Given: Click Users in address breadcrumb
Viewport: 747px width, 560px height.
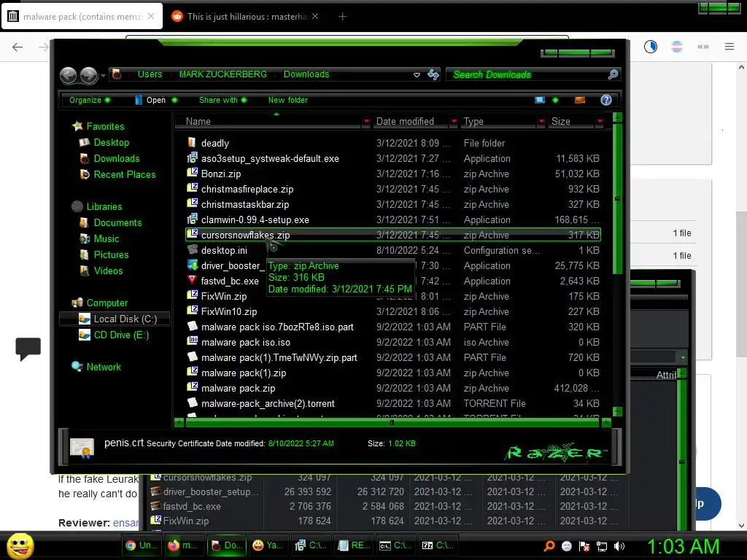Looking at the screenshot, I should (150, 74).
